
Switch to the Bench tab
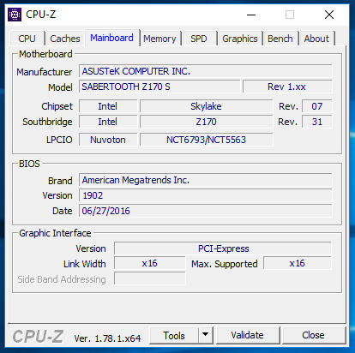pyautogui.click(x=280, y=39)
